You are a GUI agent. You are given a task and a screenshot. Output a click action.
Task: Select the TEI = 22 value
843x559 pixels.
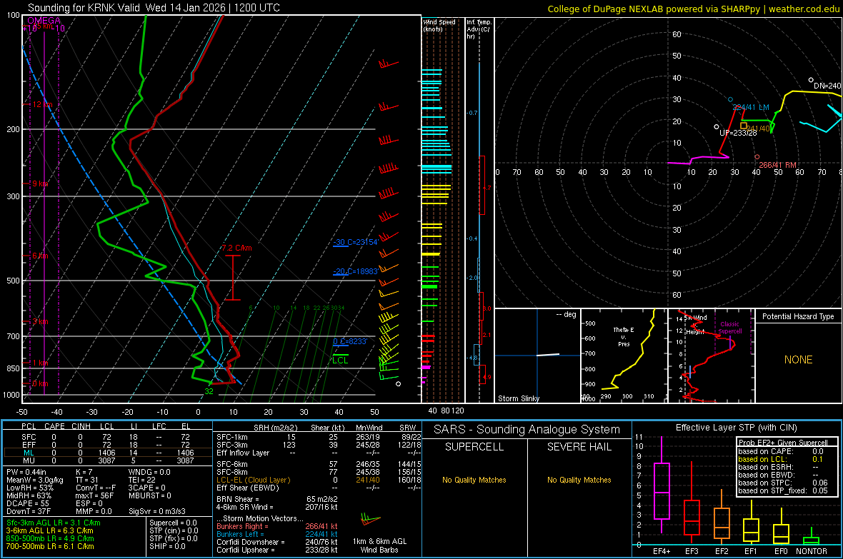point(142,480)
